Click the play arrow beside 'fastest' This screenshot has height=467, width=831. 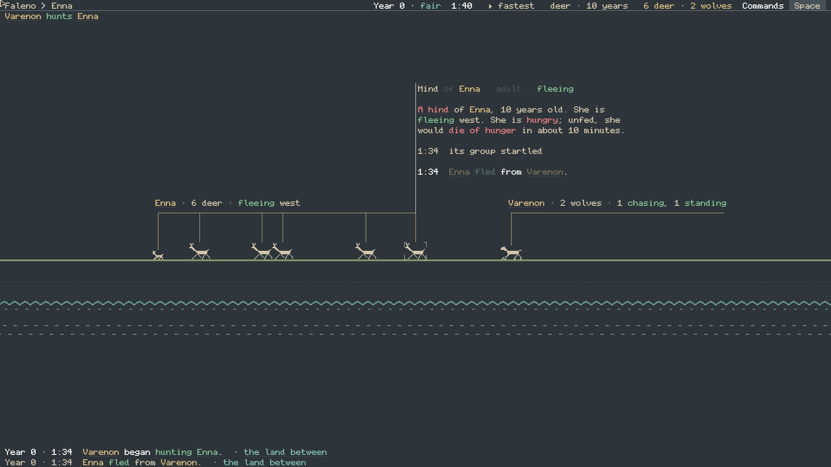pos(490,6)
